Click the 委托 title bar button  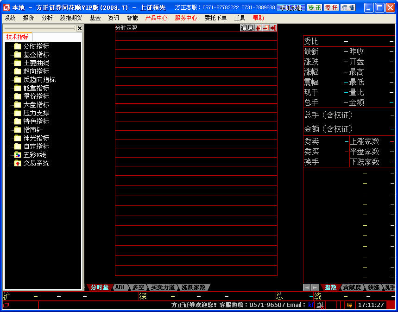(331, 8)
